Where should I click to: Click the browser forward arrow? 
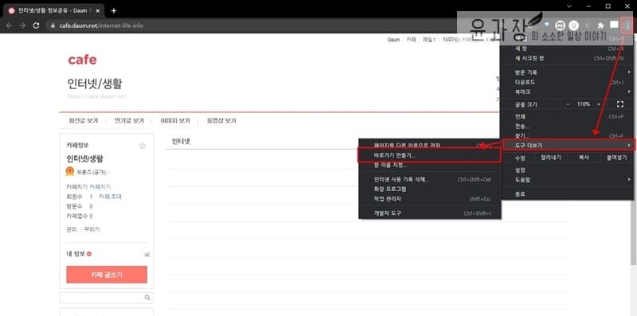click(x=22, y=25)
